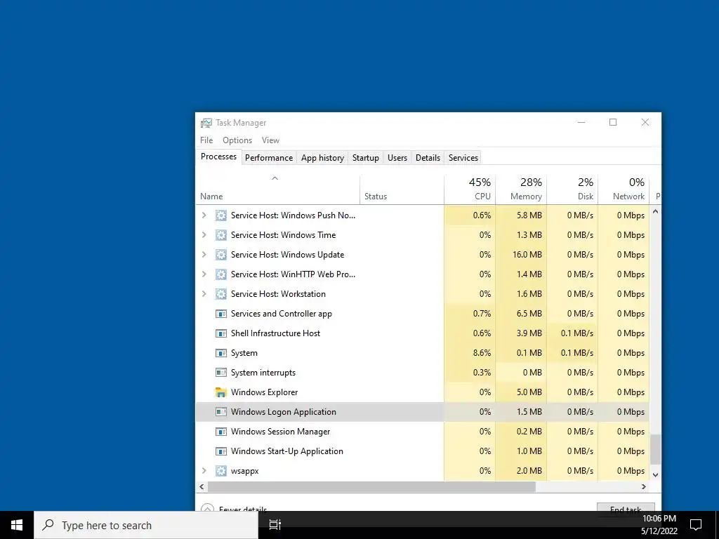
Task: Click the vertical scrollbar down arrow
Action: coord(655,475)
